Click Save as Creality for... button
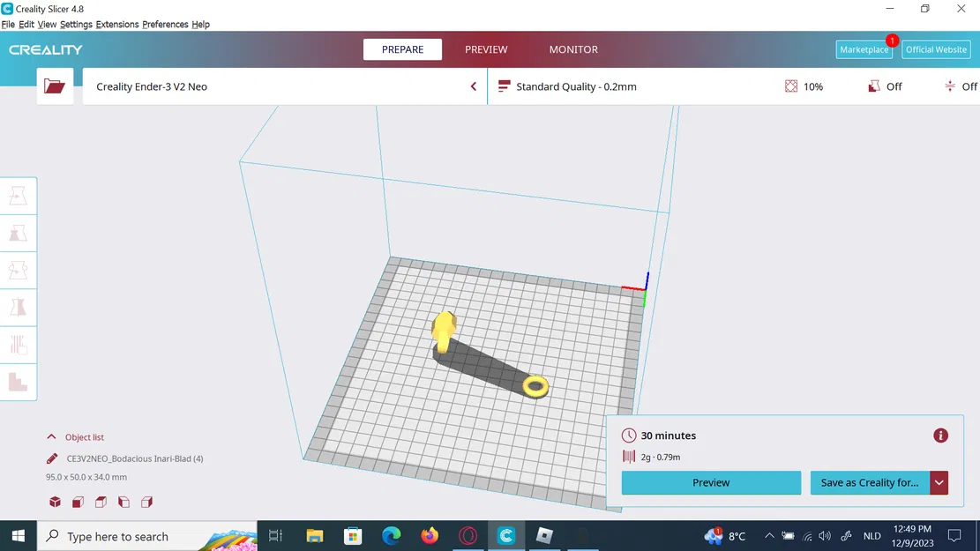Image resolution: width=980 pixels, height=551 pixels. [x=870, y=483]
